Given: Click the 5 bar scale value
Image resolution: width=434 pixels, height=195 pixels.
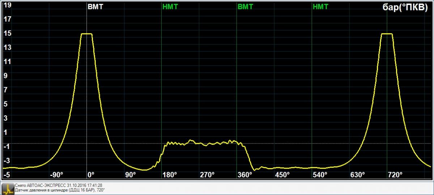Looking at the screenshot, I should point(5,104).
